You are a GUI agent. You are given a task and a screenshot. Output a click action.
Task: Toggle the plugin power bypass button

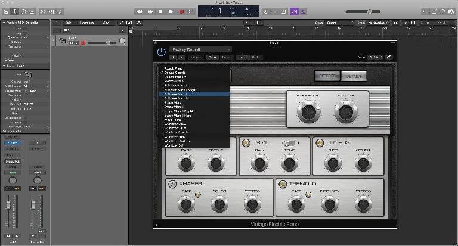(x=161, y=52)
